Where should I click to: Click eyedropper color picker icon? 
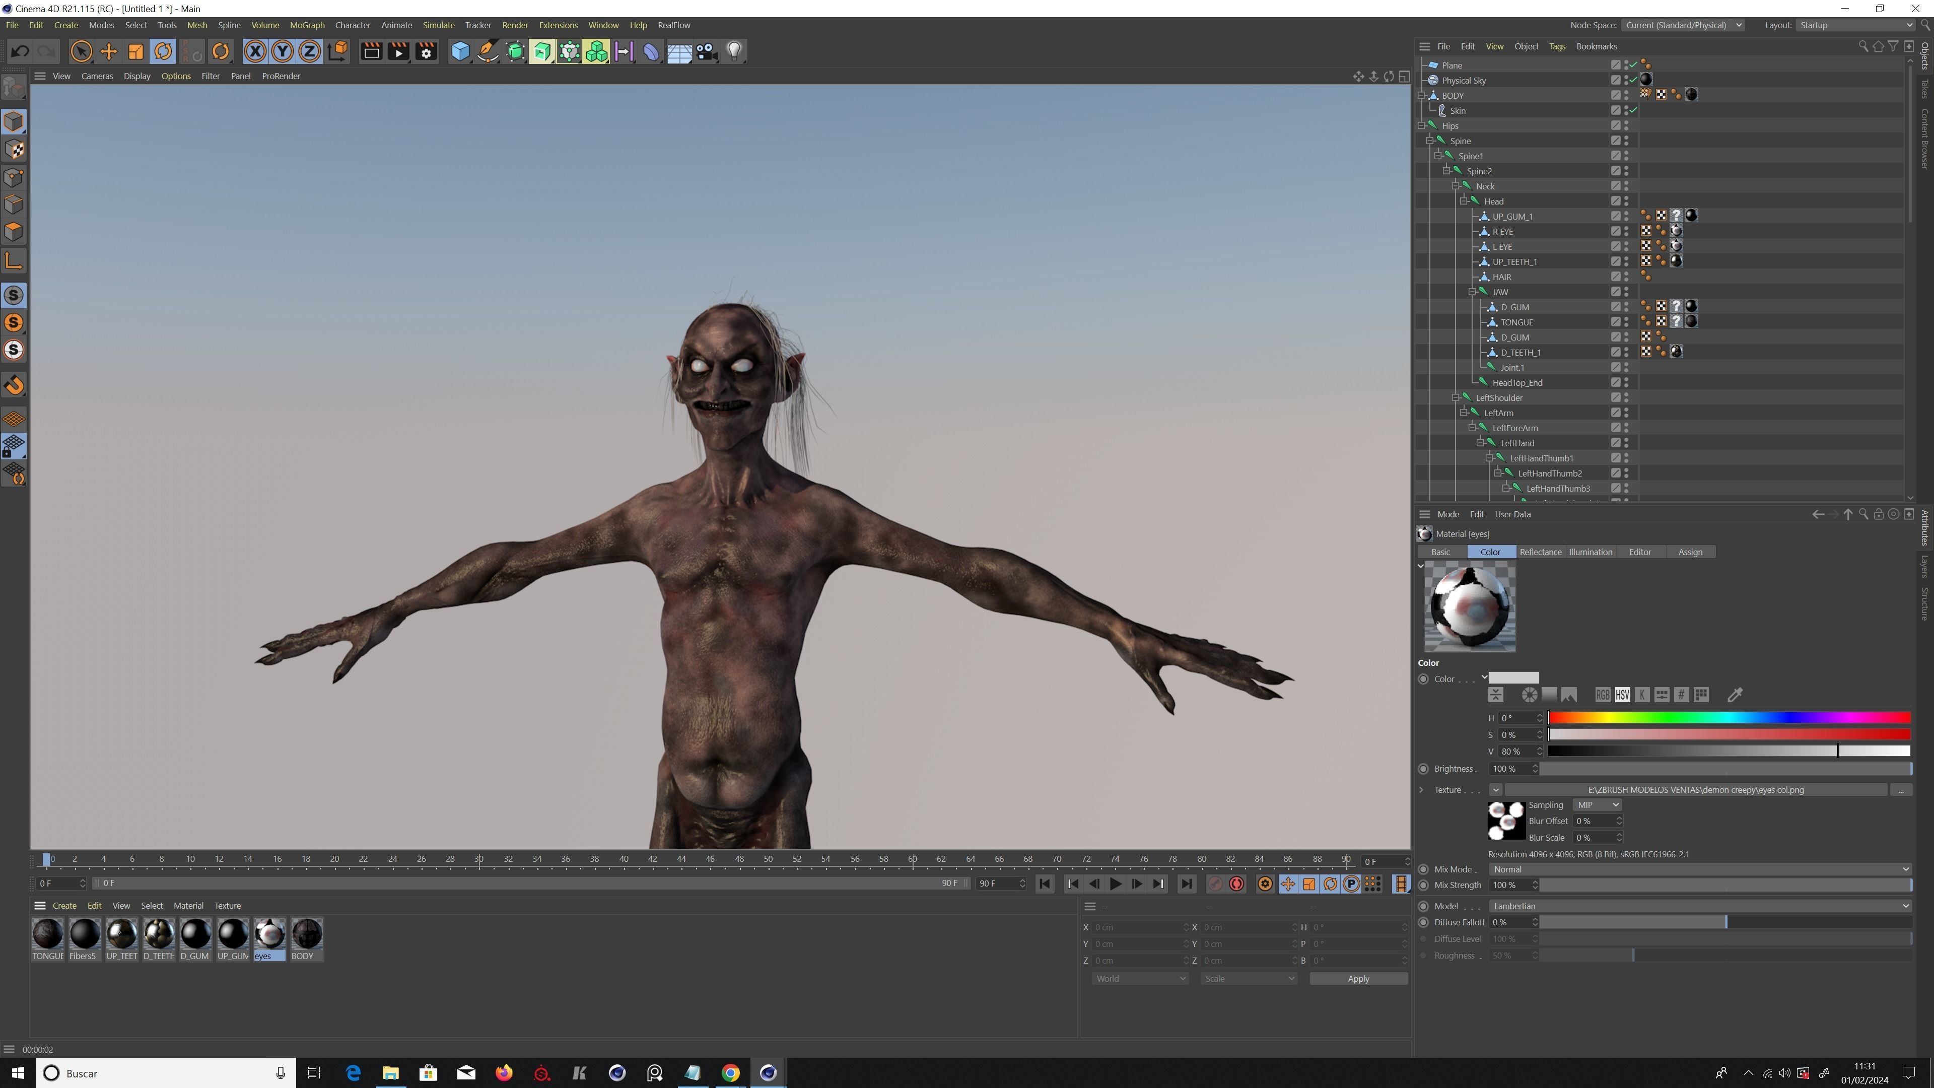[x=1735, y=695]
